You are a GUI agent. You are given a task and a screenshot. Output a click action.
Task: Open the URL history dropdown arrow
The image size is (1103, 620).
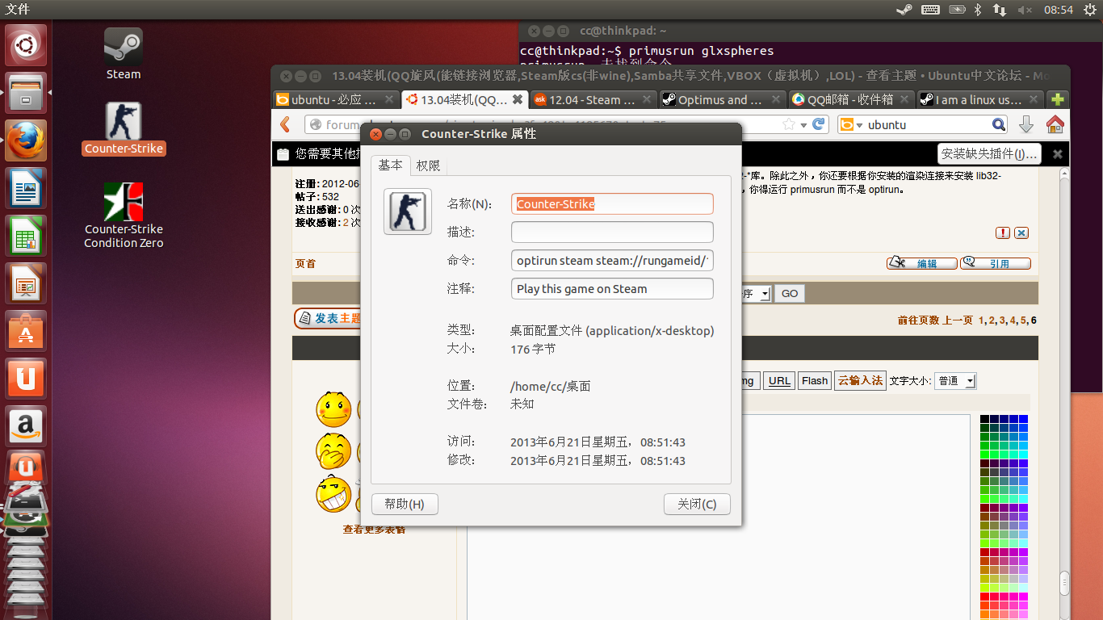tap(803, 125)
